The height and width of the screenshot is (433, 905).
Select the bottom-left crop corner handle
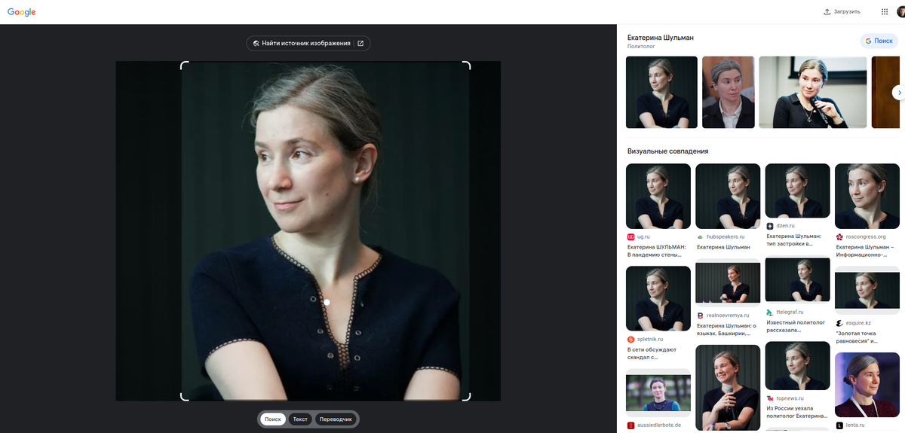tap(183, 397)
